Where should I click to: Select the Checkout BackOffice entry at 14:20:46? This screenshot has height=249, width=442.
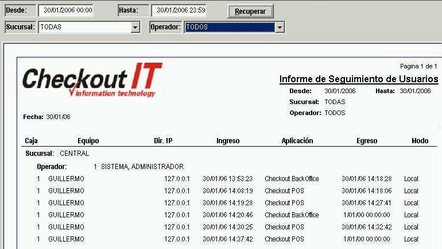coord(292,215)
